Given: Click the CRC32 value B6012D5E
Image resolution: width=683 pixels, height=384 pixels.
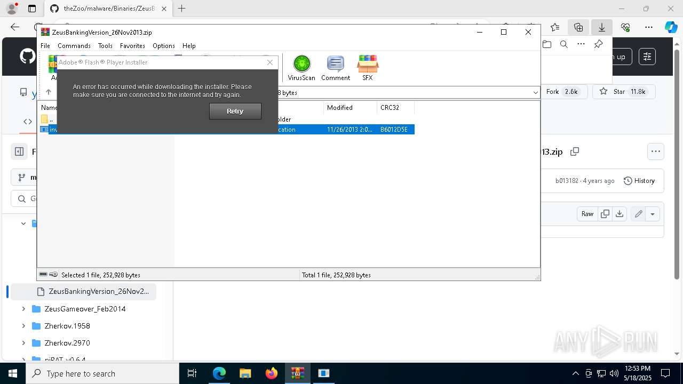Looking at the screenshot, I should pos(394,130).
